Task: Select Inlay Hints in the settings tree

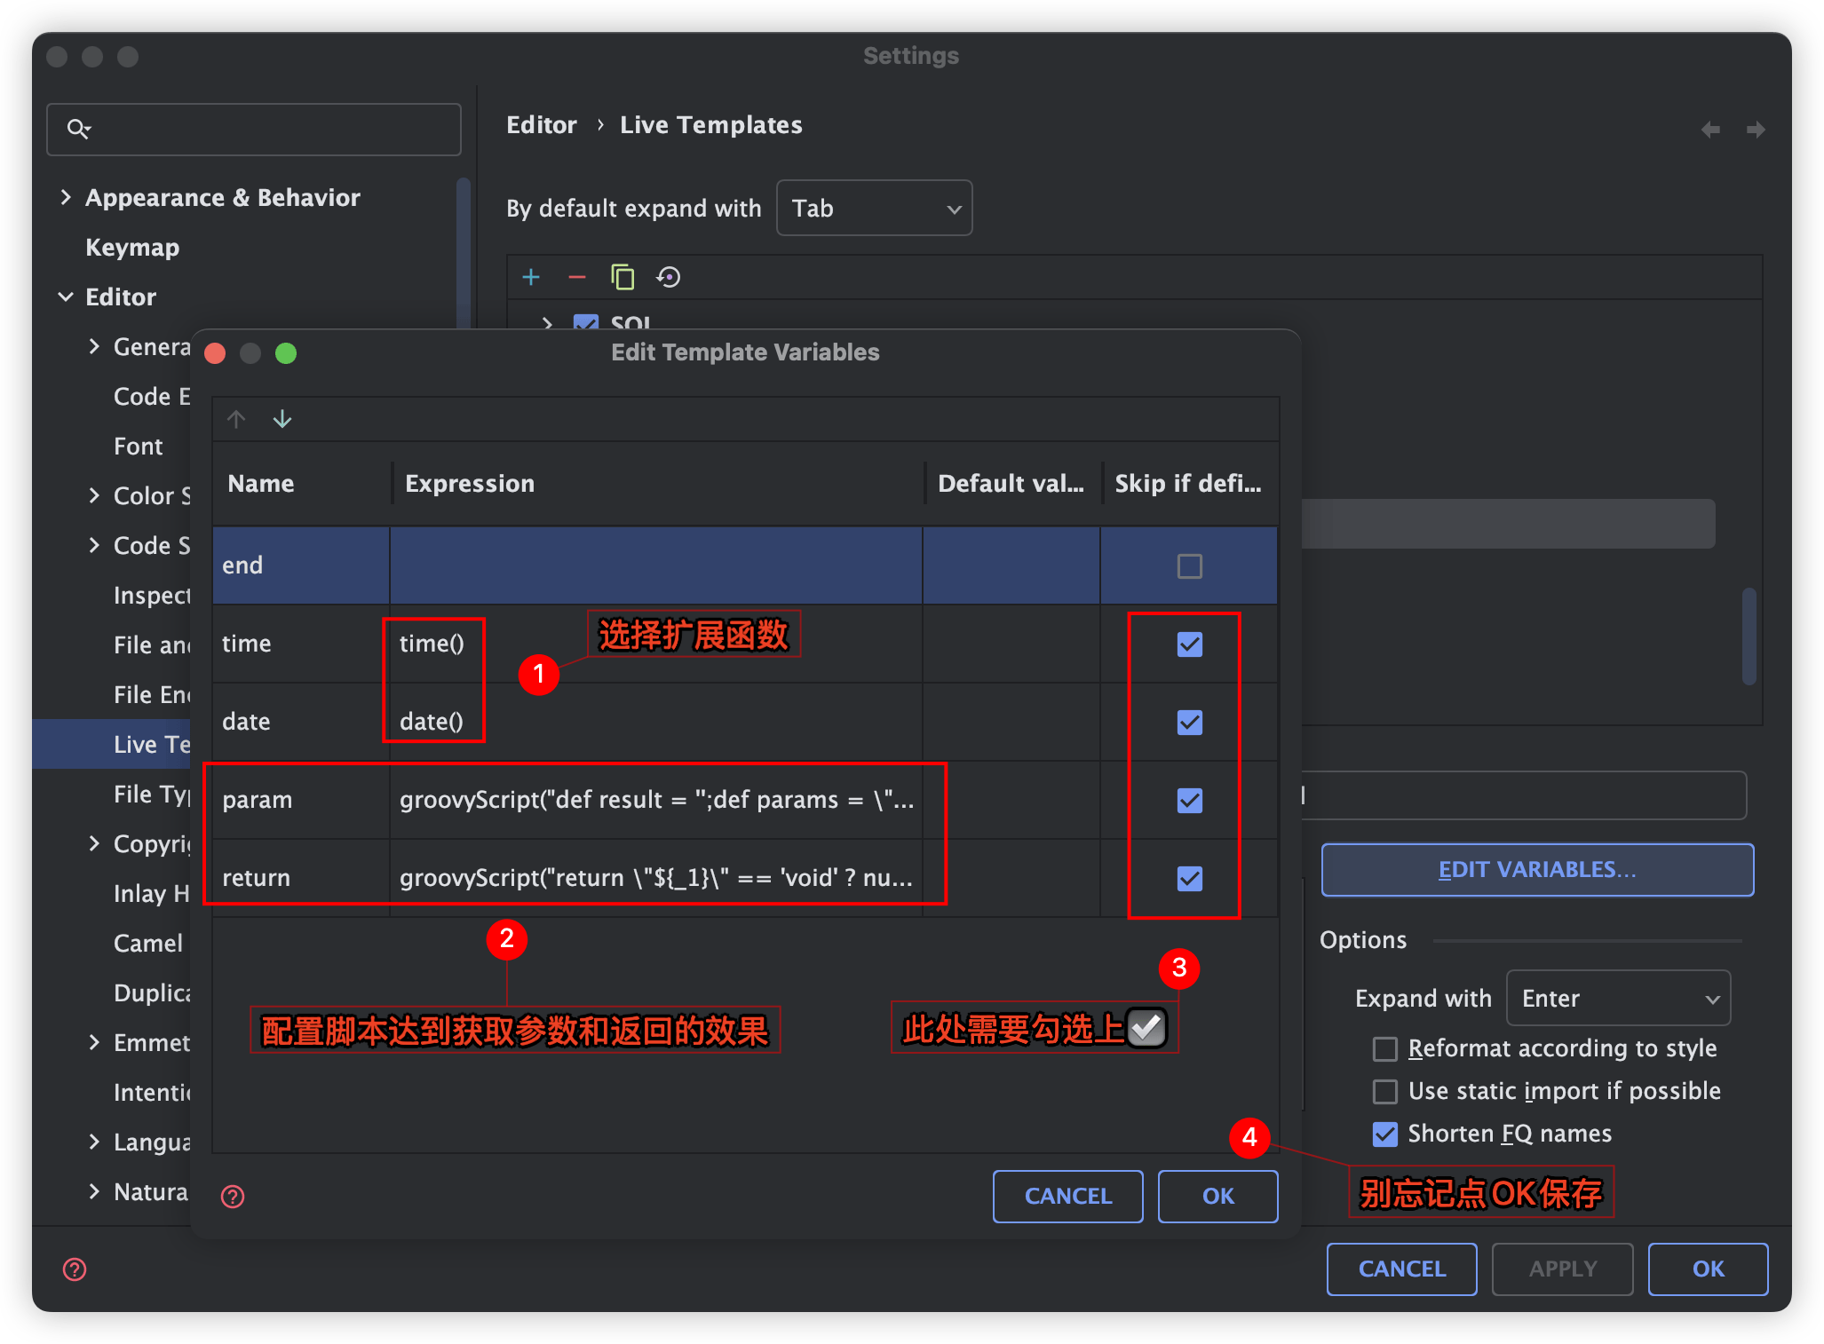Action: (152, 893)
